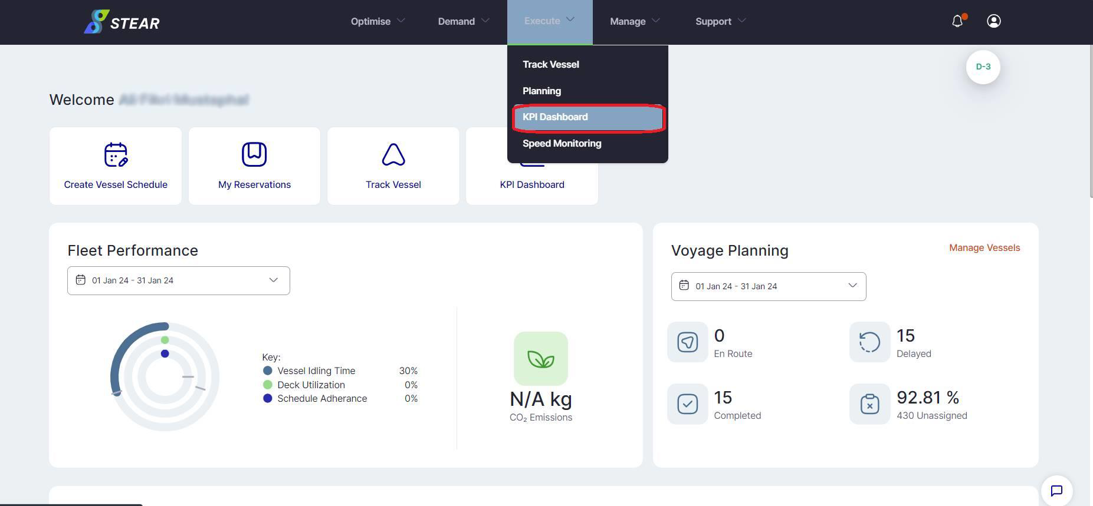The height and width of the screenshot is (506, 1093).
Task: Click the 0 En Route count
Action: click(x=719, y=336)
